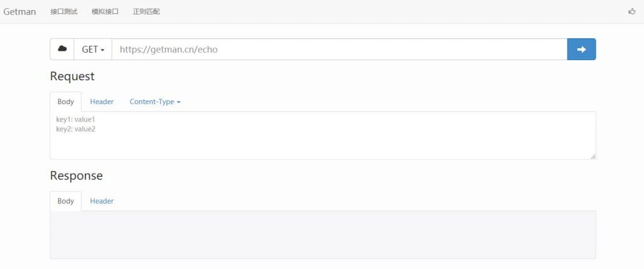
Task: Click inside the request body key-value textarea
Action: pos(323,135)
